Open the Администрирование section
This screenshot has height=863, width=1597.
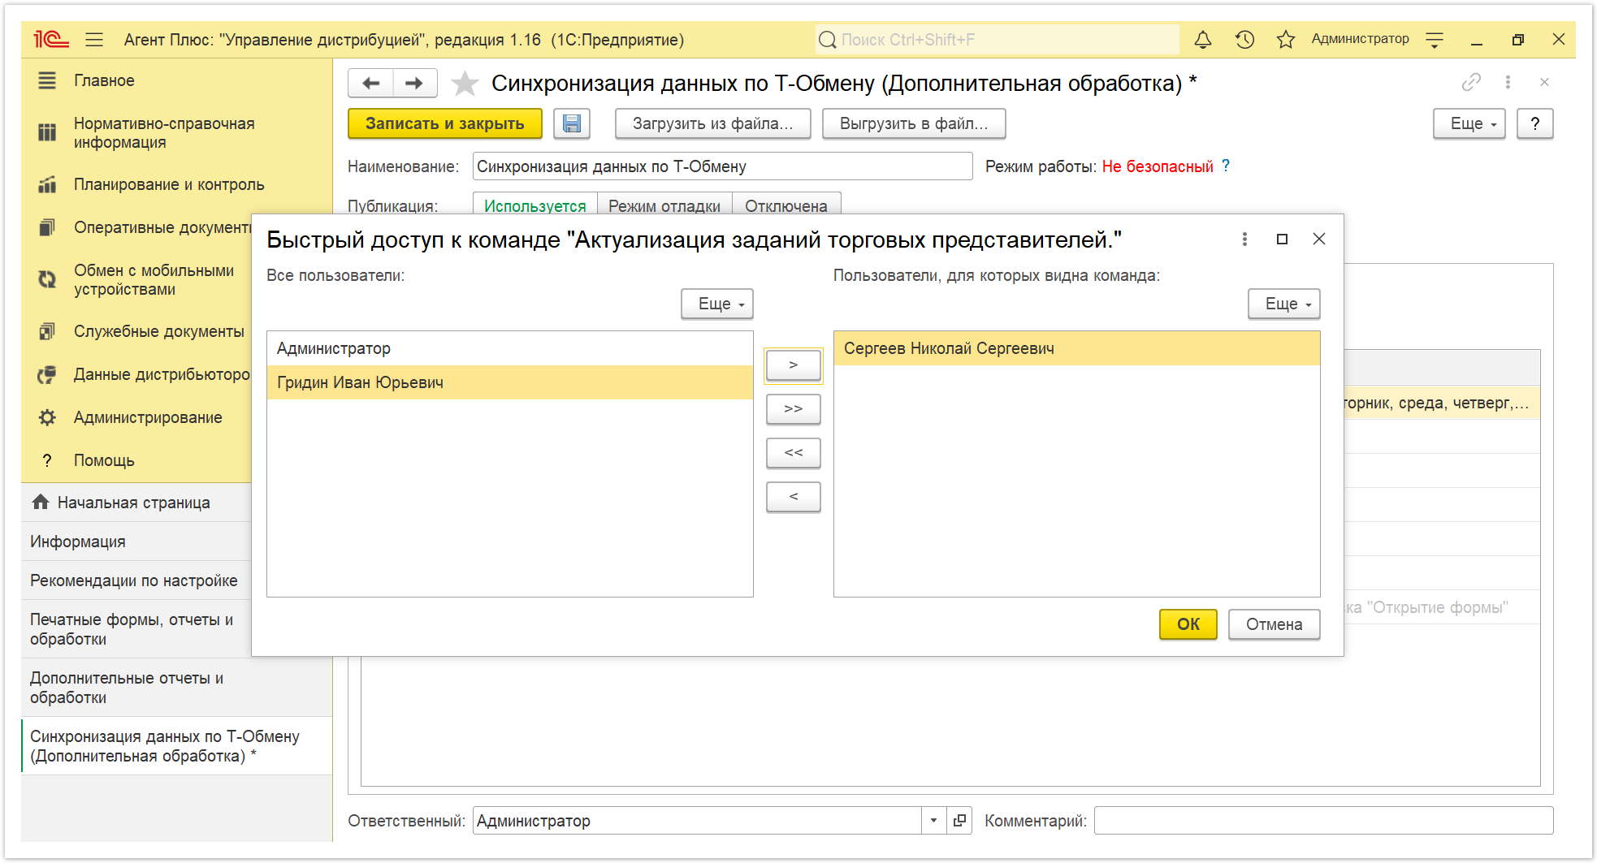(148, 417)
